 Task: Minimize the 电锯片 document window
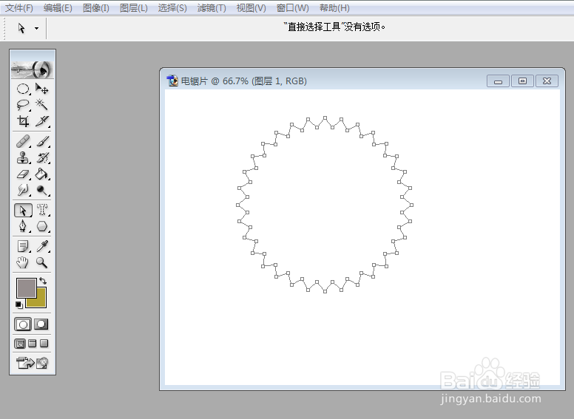tap(498, 81)
